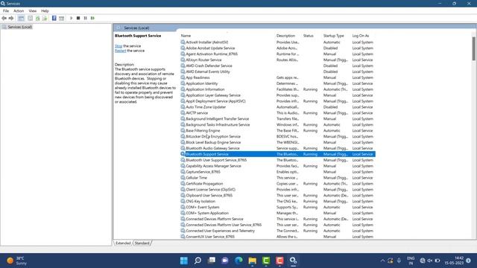The width and height of the screenshot is (477, 268).
Task: Select the Capability Access Manager Service row
Action: point(278,166)
